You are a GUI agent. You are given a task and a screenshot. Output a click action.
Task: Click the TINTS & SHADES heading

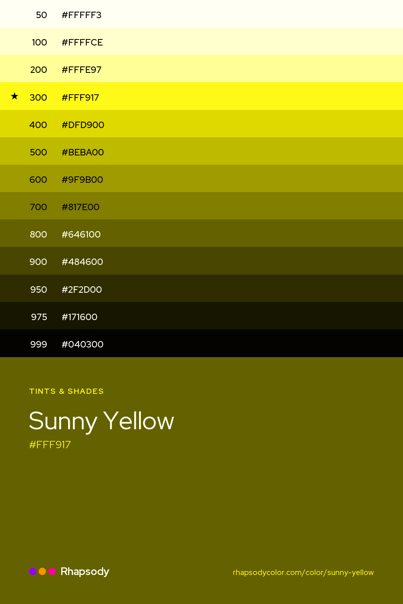click(x=66, y=391)
